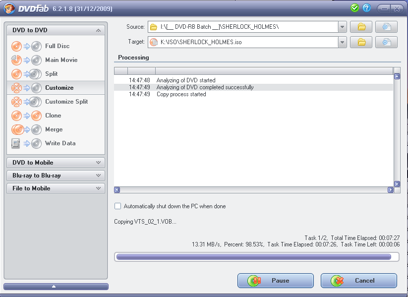Click the log scroll down arrow

coord(397,184)
